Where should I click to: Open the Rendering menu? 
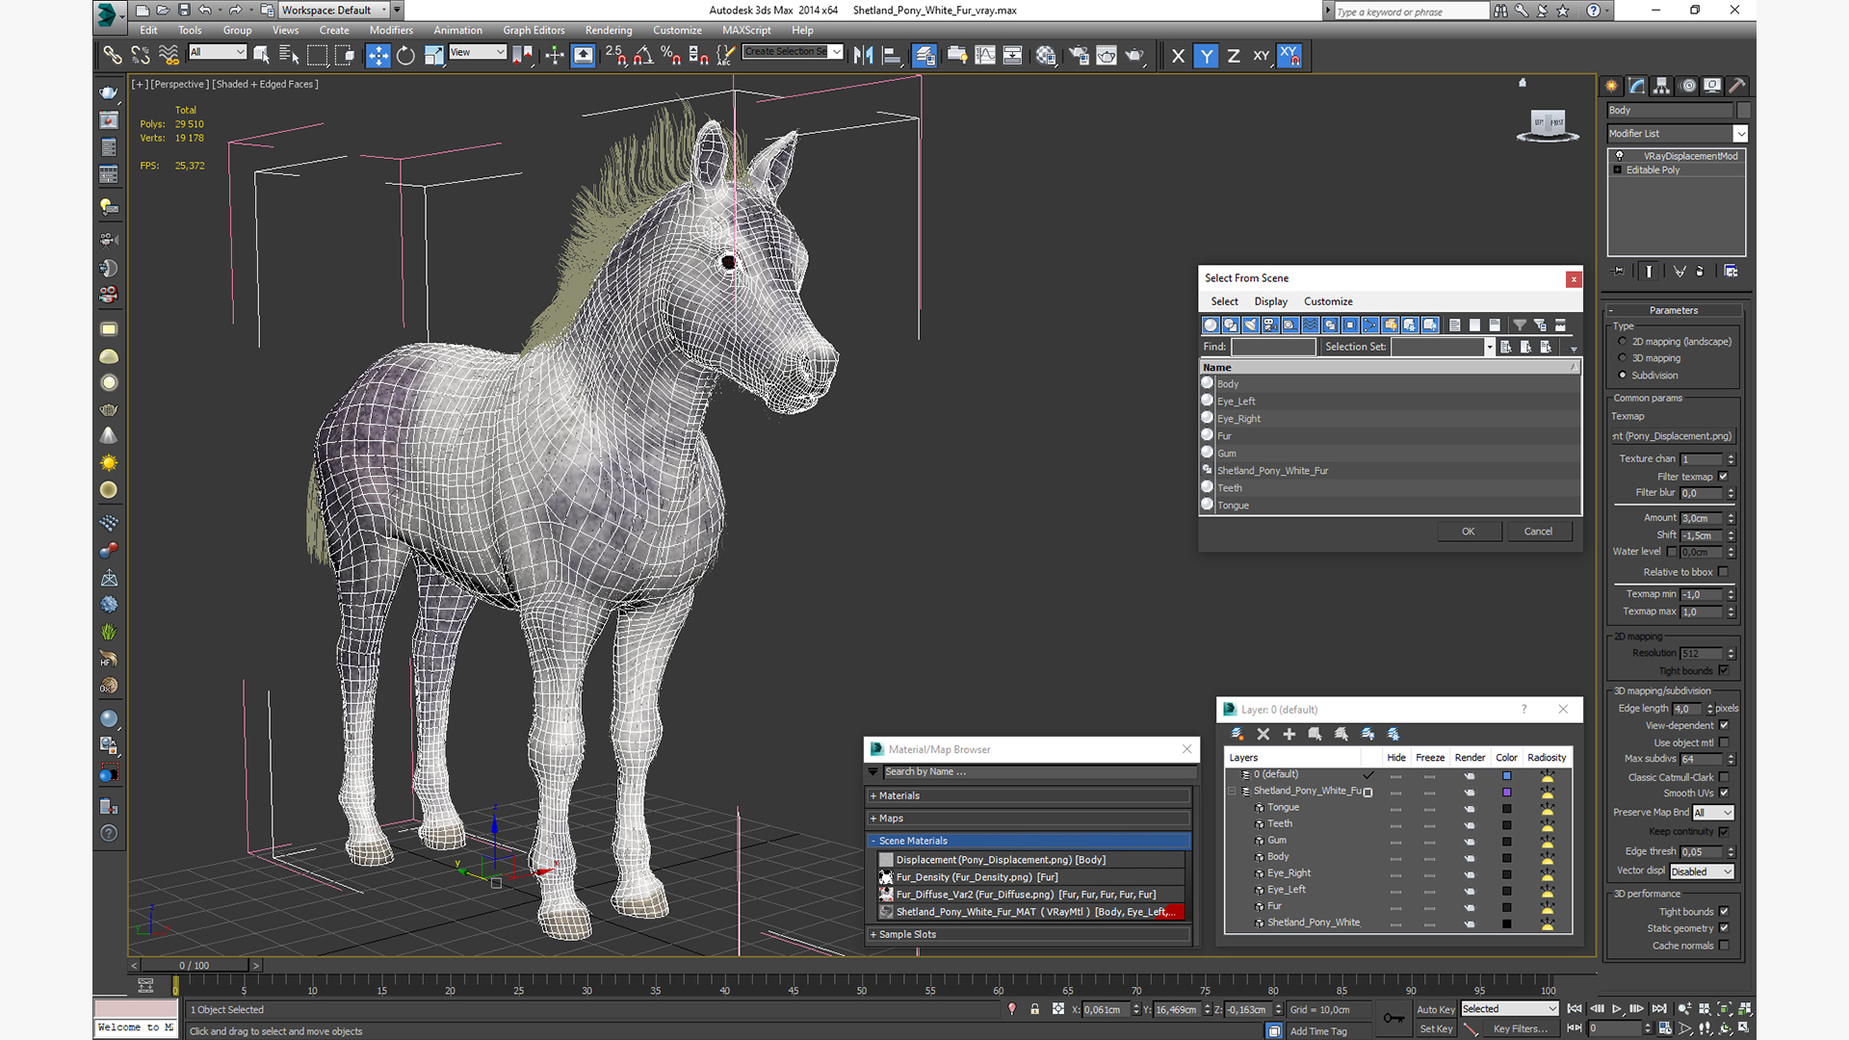[x=609, y=30]
